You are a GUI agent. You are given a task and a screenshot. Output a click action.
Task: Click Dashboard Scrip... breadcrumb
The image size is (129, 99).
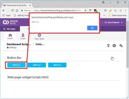[19, 44]
